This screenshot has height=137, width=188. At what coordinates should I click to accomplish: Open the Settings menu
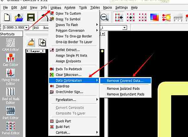[122, 8]
